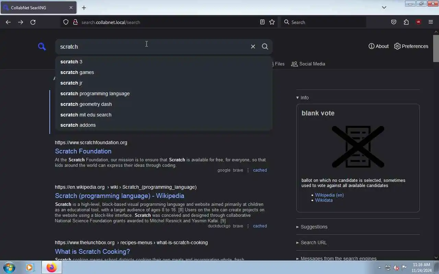
Task: Open cached link for Scratch Foundation result
Action: (x=260, y=170)
